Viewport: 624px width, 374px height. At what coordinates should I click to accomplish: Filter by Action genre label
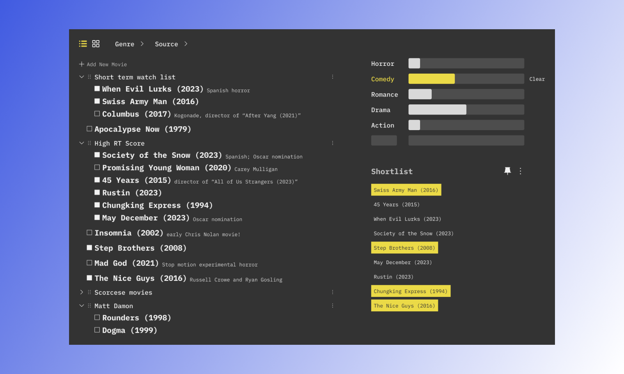383,125
